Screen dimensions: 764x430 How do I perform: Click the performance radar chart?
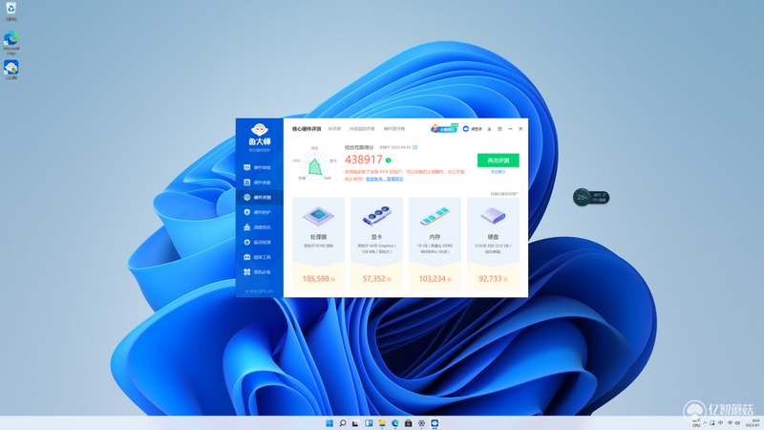[315, 164]
